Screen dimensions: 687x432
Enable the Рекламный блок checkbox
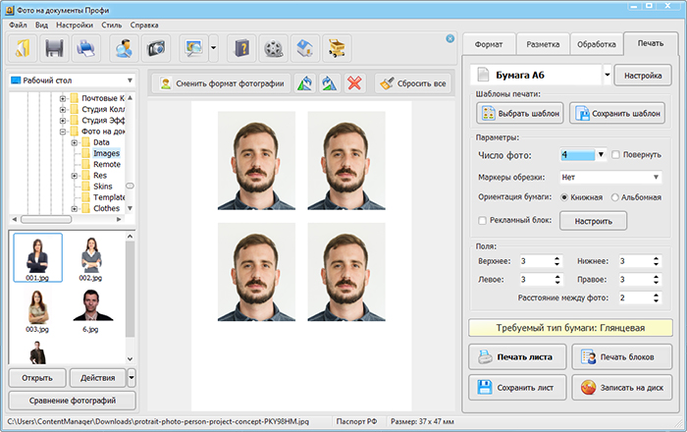(483, 220)
